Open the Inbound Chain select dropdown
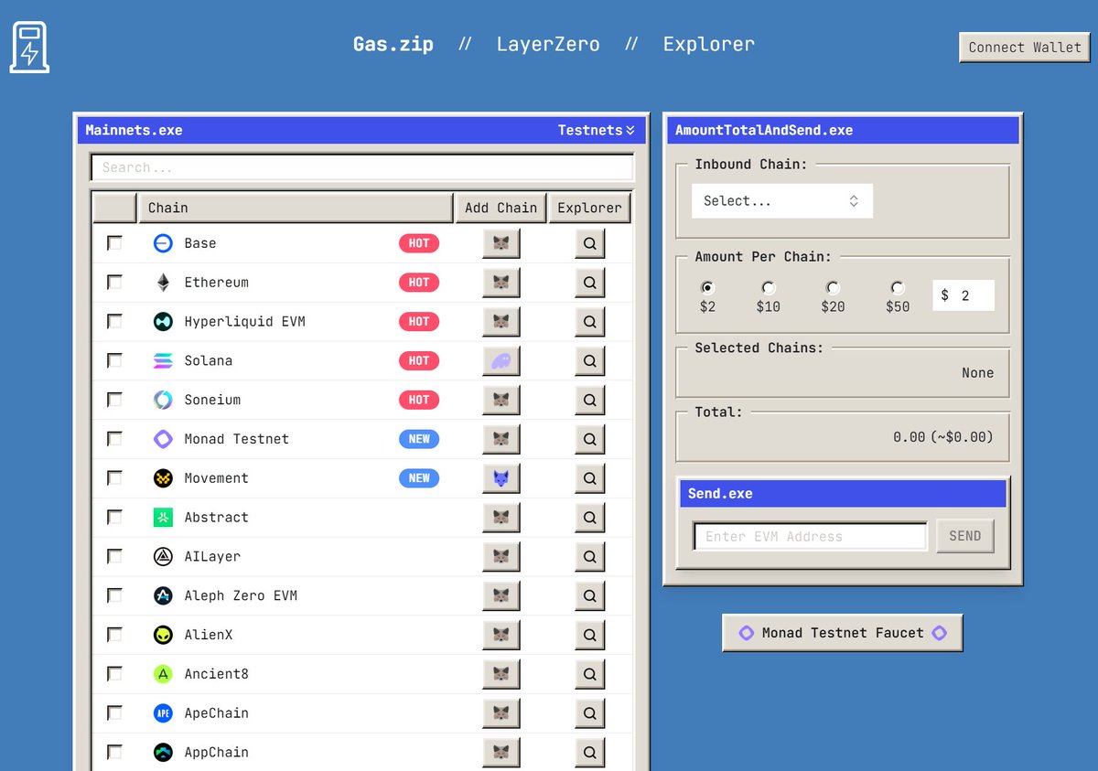The image size is (1098, 771). 782,201
